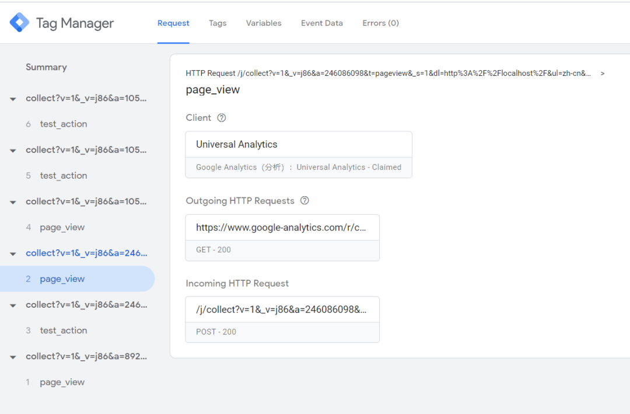Open the Event Data tab
The image size is (630, 414).
[322, 23]
